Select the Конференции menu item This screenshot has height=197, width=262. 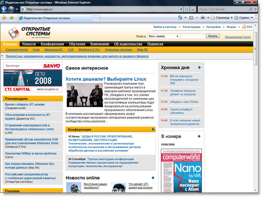[52, 44]
